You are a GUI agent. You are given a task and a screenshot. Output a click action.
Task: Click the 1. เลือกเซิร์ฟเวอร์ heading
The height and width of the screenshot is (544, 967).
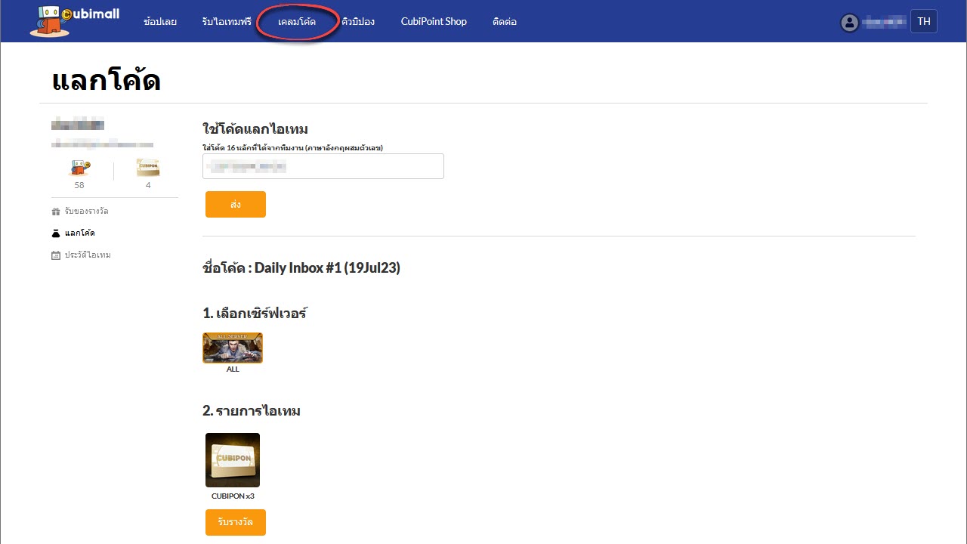tap(255, 313)
